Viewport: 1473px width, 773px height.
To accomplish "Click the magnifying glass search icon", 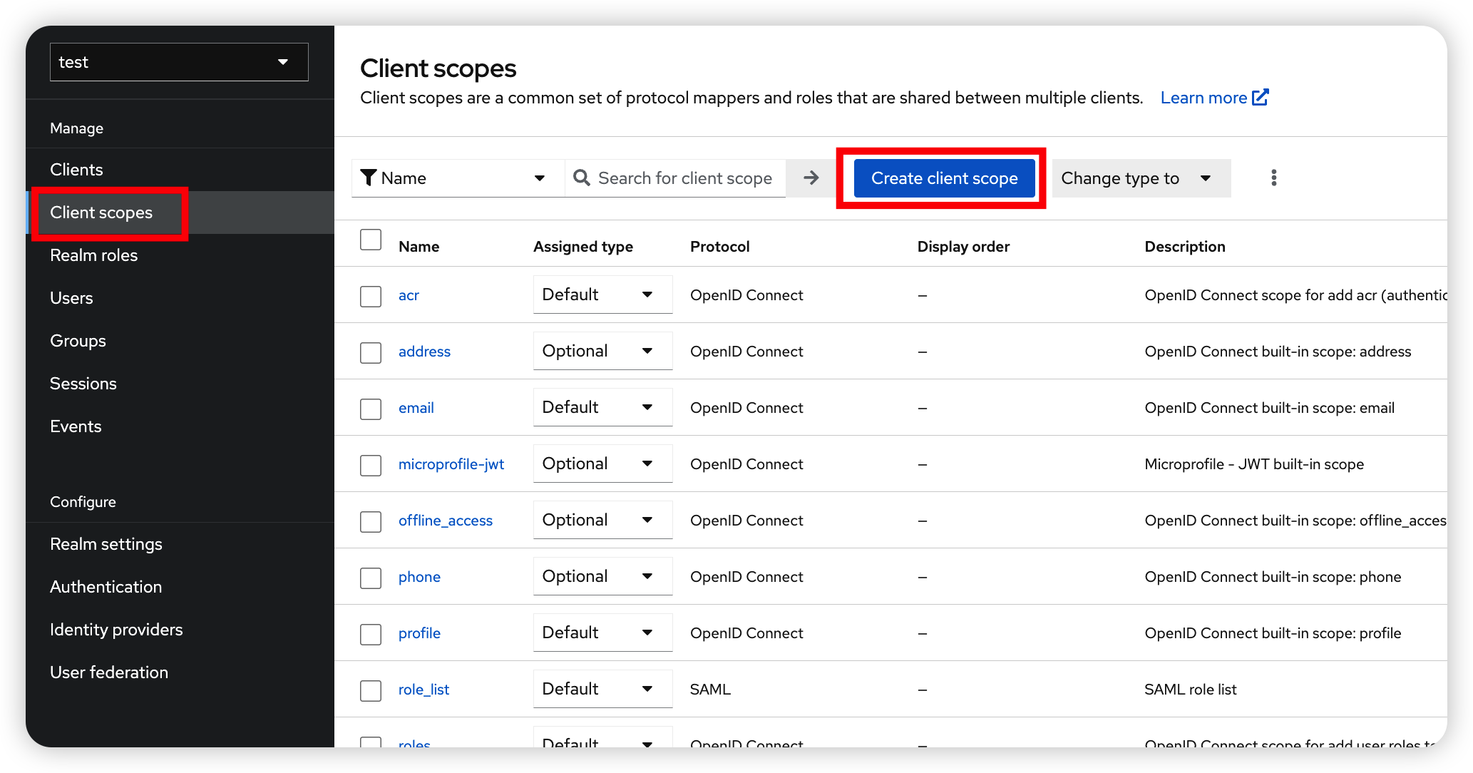I will tap(582, 178).
